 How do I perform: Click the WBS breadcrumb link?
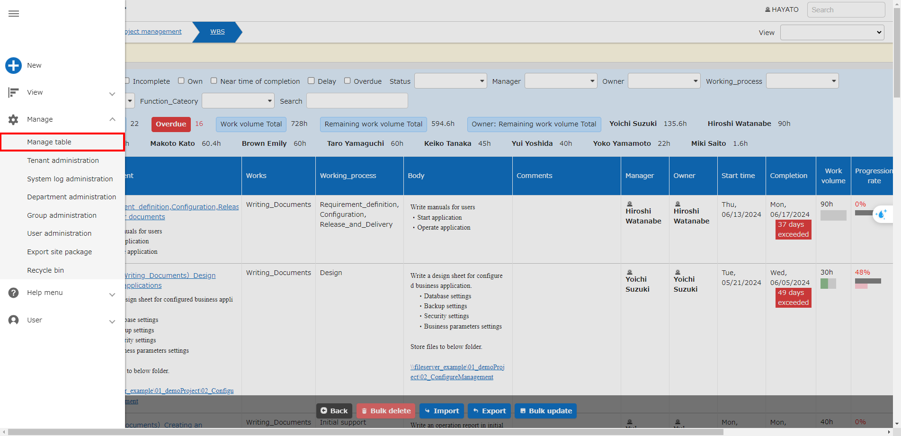click(x=217, y=32)
